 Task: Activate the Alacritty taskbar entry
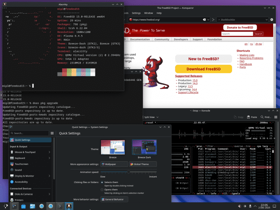point(69,206)
